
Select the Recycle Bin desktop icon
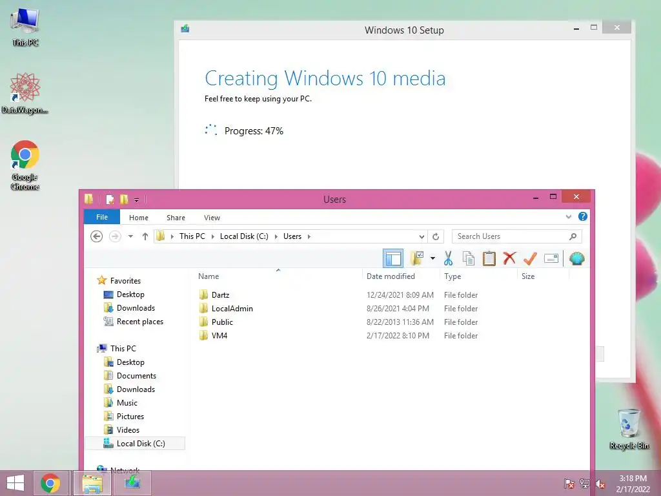tap(629, 429)
